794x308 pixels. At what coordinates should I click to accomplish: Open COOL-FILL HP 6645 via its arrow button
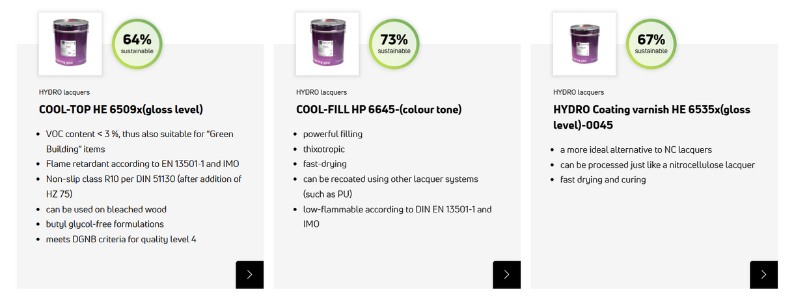507,275
